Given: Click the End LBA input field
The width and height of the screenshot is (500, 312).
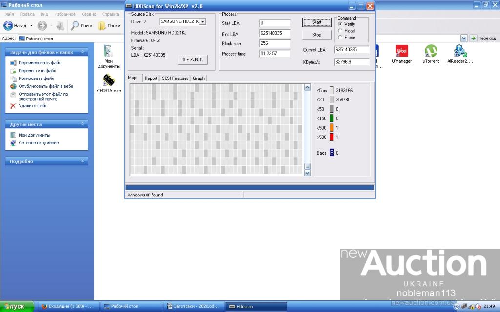Looking at the screenshot, I should click(x=275, y=33).
